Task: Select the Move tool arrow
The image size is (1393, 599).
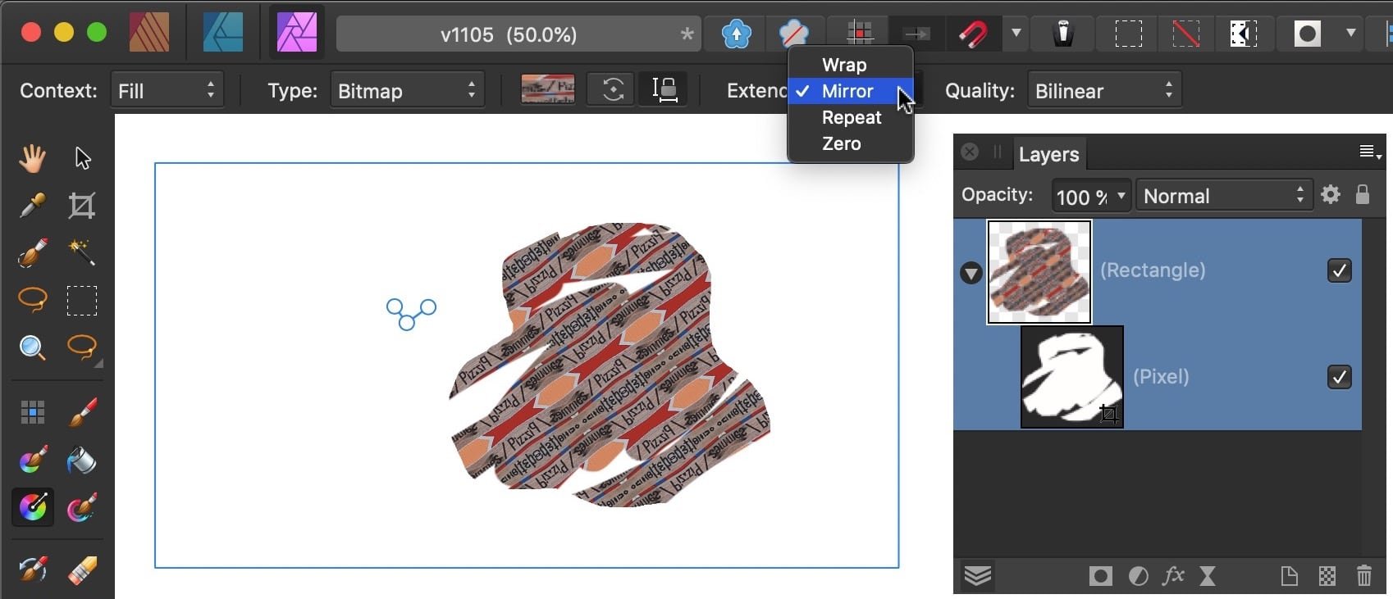Action: pos(82,157)
